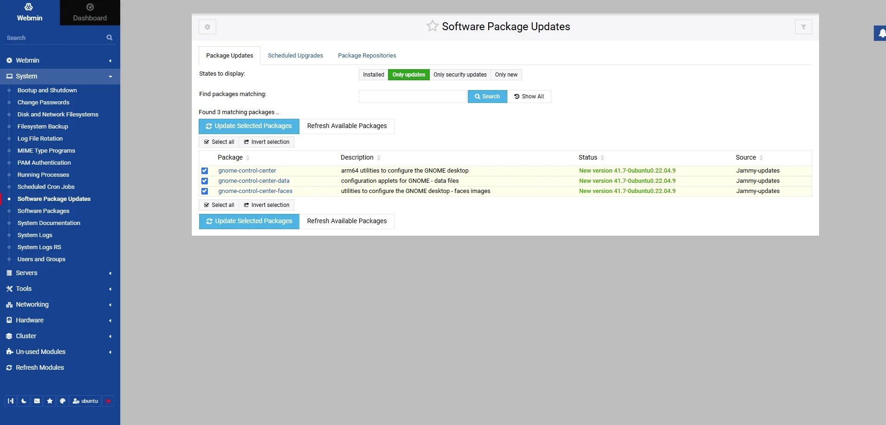Focus the Find packages matching field
886x425 pixels.
point(412,97)
